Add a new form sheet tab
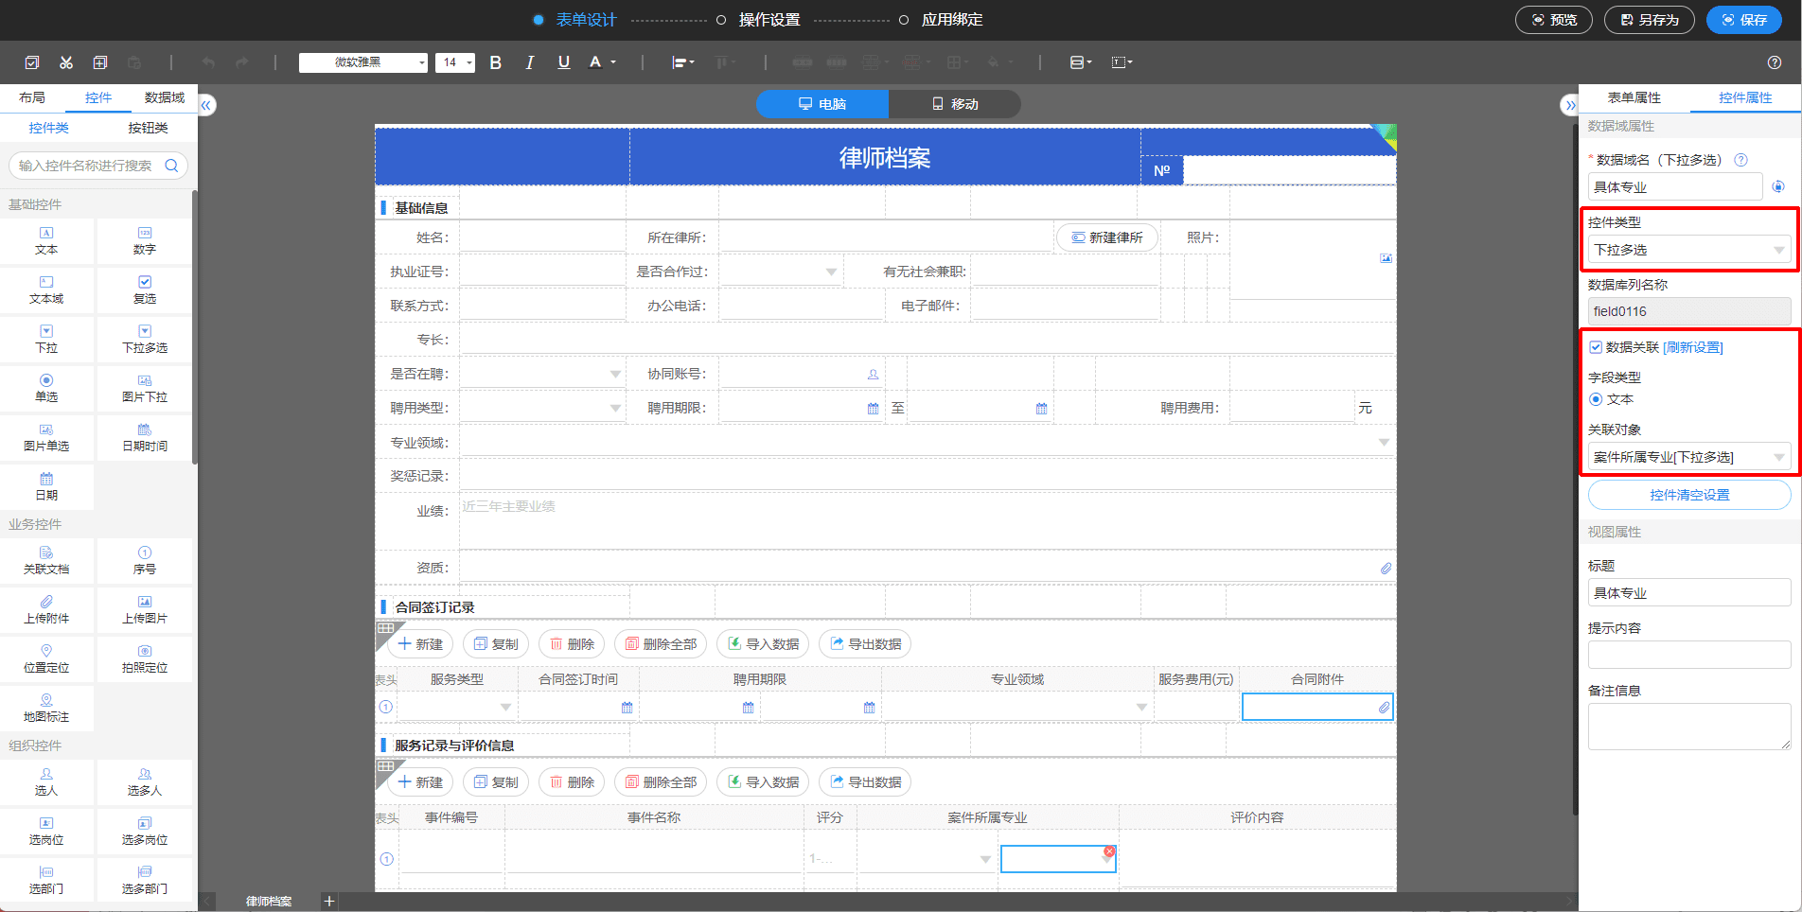The width and height of the screenshot is (1802, 912). pos(329,901)
